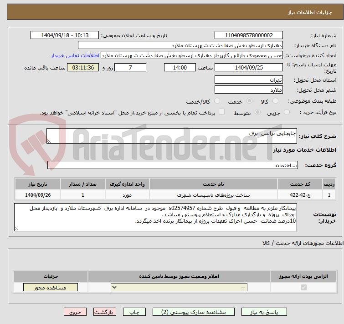This screenshot has height=324, width=344.
Task: Click the buyer organization name field
Action: [x=180, y=45]
